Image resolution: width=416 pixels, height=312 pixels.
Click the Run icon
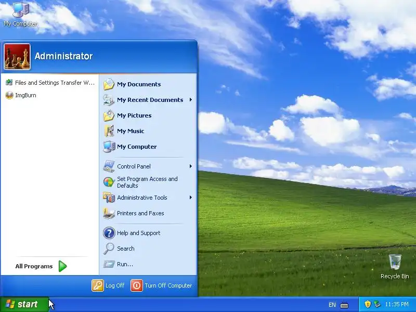(109, 264)
